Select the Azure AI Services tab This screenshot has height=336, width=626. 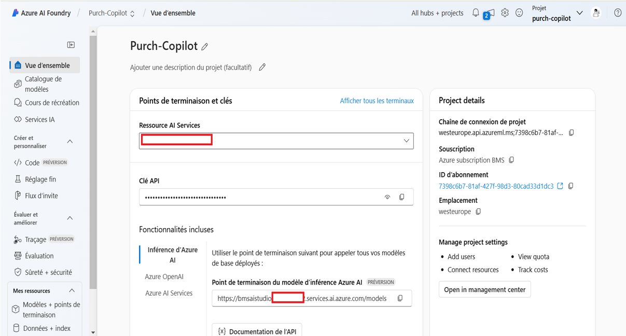click(169, 293)
